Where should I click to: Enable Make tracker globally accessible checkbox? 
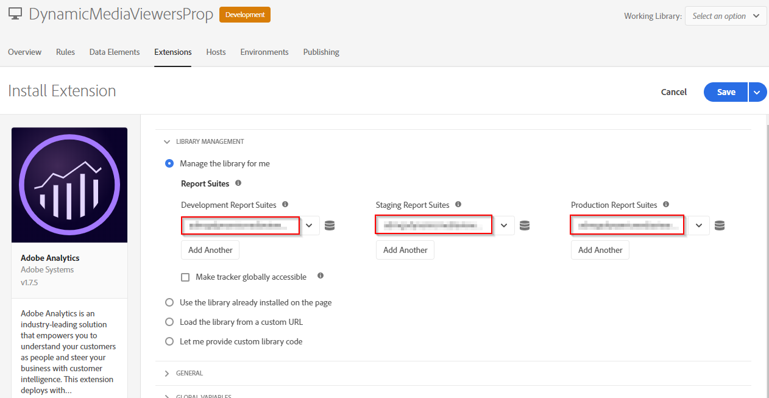(x=185, y=277)
